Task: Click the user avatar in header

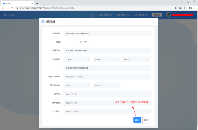Action: (x=168, y=15)
